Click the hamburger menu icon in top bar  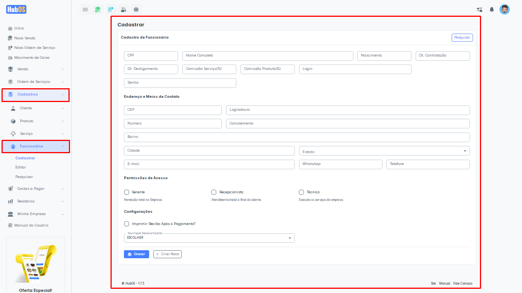coord(85,10)
